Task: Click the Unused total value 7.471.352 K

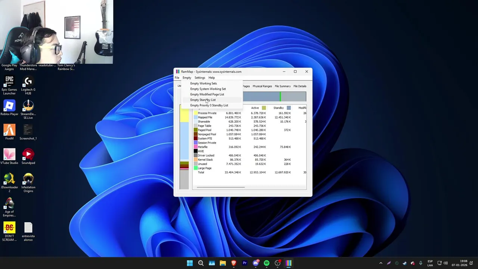Action: click(233, 164)
